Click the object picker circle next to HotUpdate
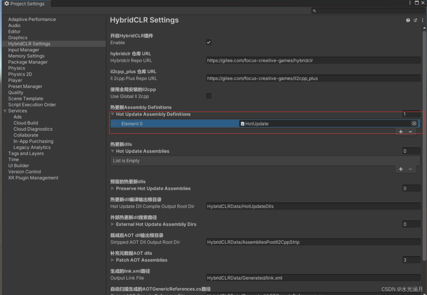 click(414, 123)
